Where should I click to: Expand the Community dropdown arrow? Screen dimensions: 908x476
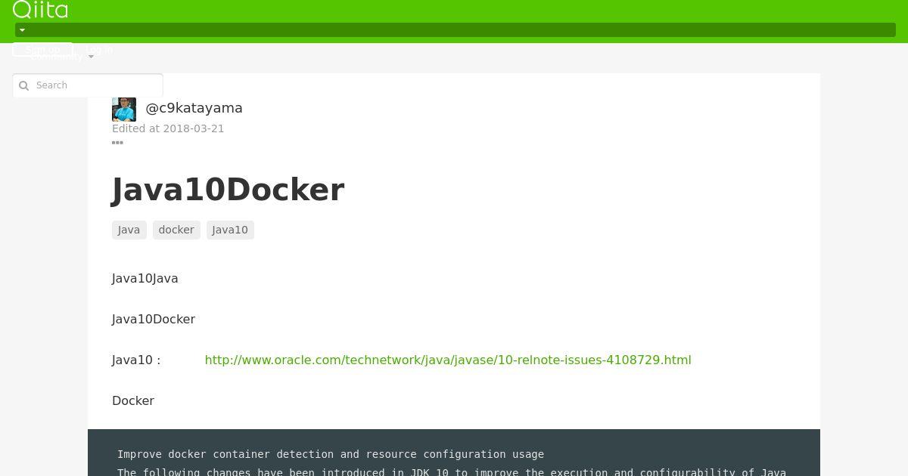91,57
